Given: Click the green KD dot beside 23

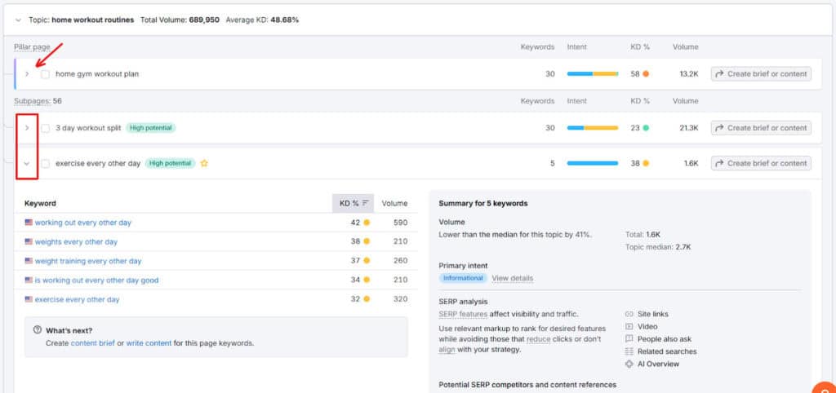Looking at the screenshot, I should click(646, 128).
